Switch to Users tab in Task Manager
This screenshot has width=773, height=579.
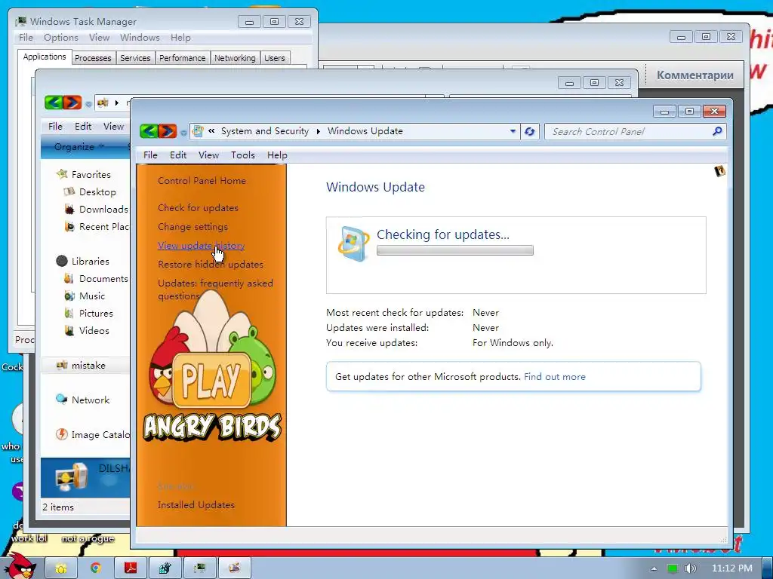tap(275, 58)
